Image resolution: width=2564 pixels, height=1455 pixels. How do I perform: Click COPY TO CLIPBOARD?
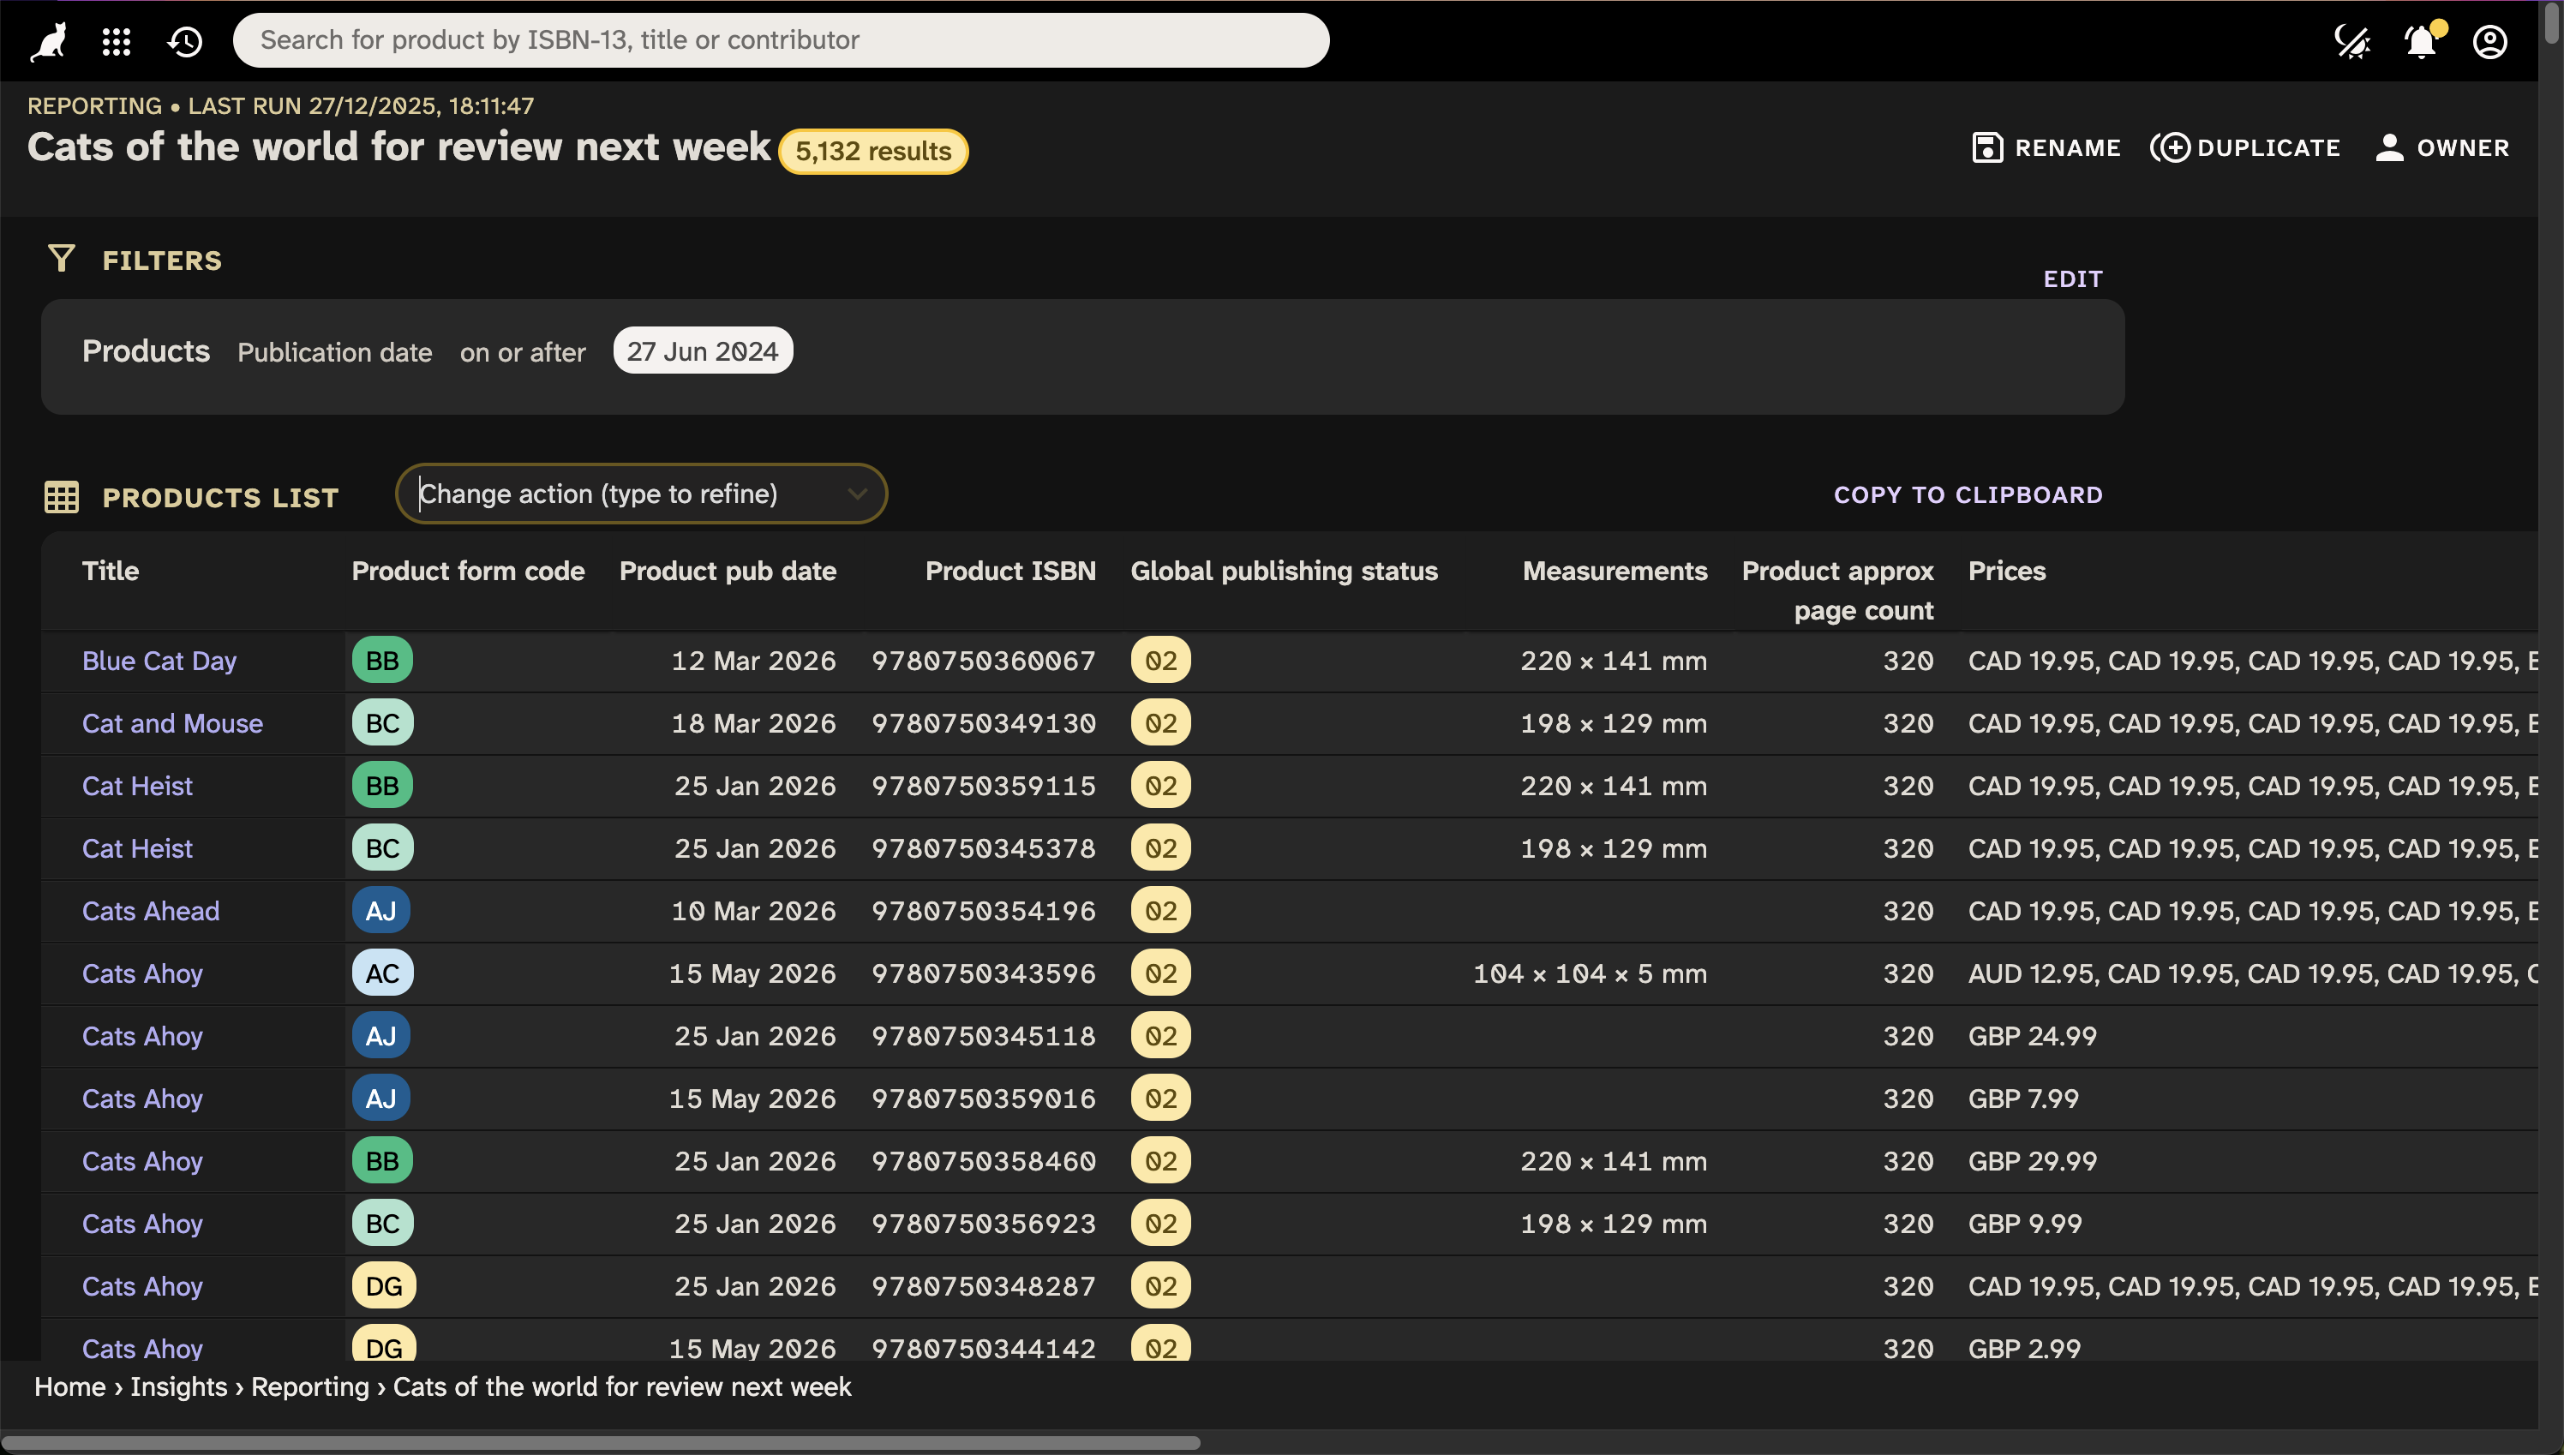[1968, 494]
